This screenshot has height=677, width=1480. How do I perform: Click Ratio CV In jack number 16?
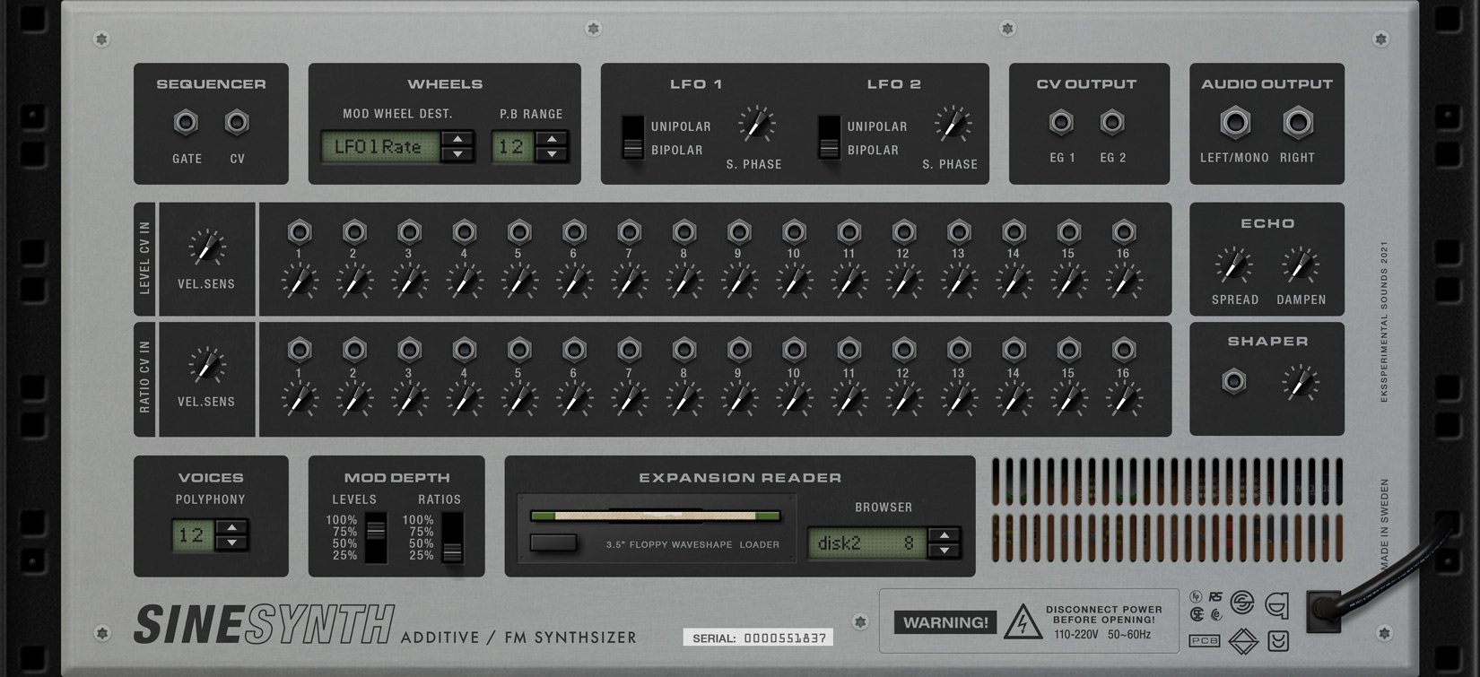pos(1124,350)
